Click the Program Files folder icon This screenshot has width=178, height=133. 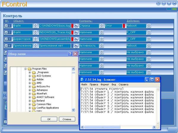29,69
